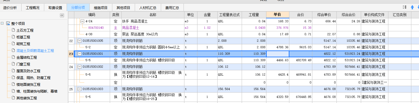Collapse the left project tree panel

[62, 15]
